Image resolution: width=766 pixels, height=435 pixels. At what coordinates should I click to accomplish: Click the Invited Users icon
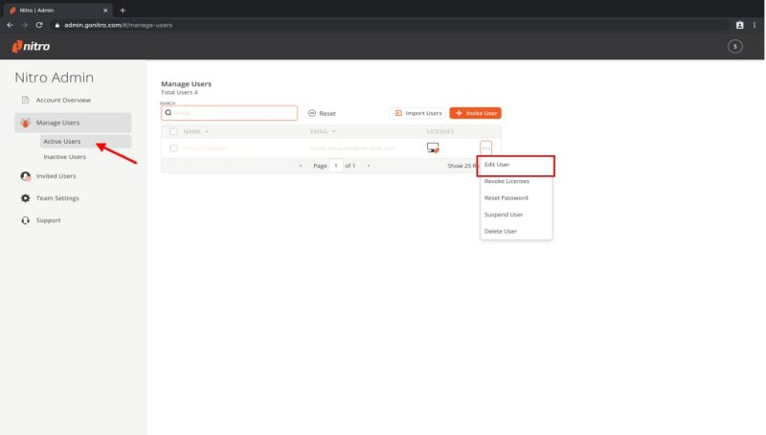pos(26,176)
